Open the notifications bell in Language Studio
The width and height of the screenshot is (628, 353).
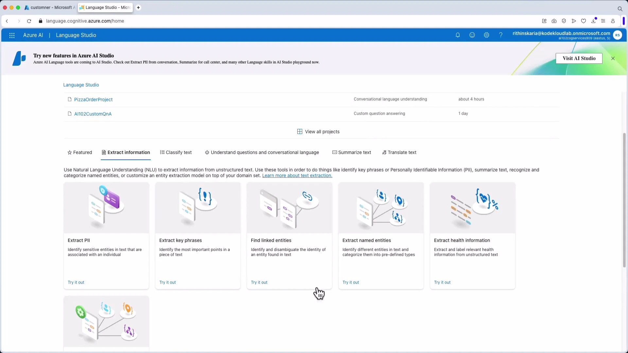tap(458, 35)
